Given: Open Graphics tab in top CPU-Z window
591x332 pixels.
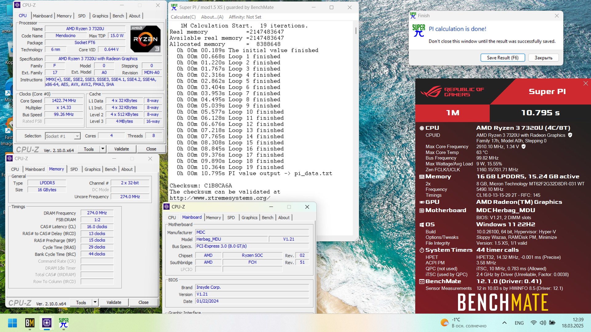Looking at the screenshot, I should coord(100,16).
